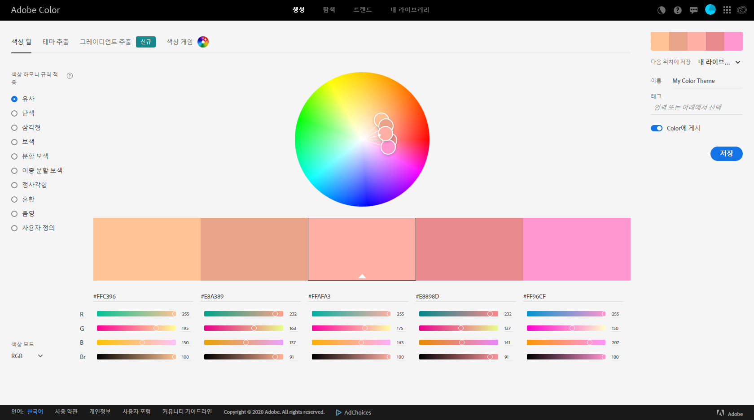Switch to the 테마 추출 tab
Viewport: 754px width, 420px height.
(x=56, y=42)
